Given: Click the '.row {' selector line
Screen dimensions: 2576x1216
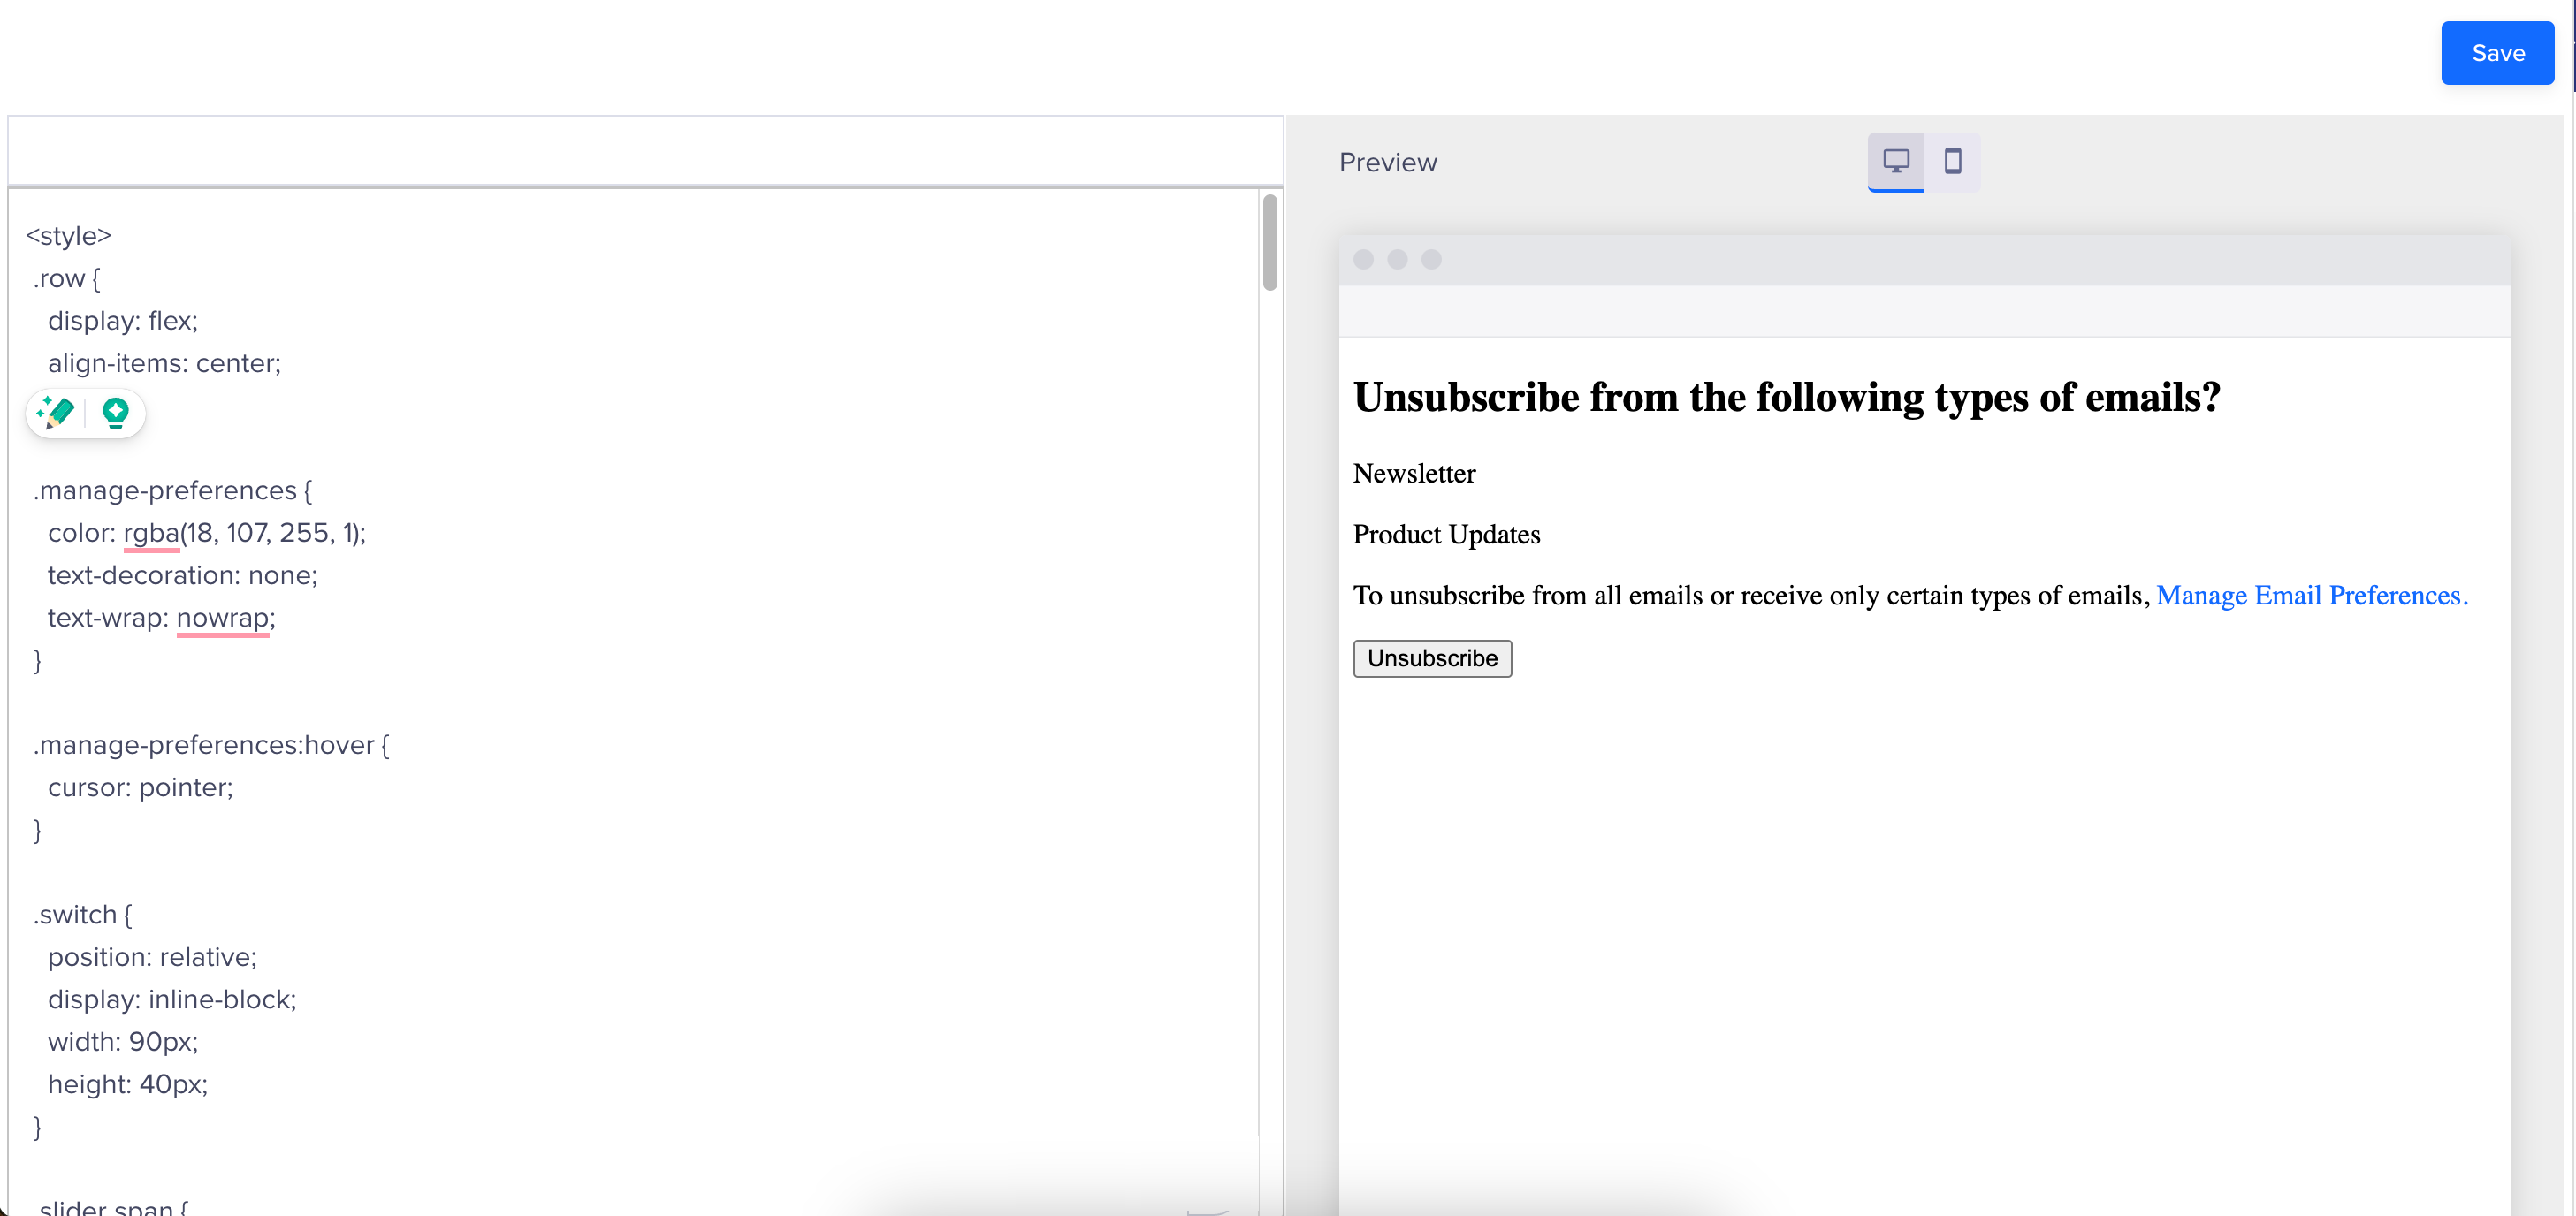Looking at the screenshot, I should tap(66, 279).
